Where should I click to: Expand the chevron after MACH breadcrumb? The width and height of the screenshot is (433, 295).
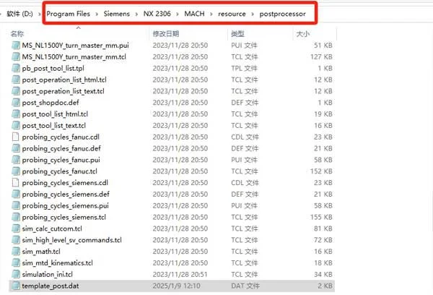coord(211,14)
